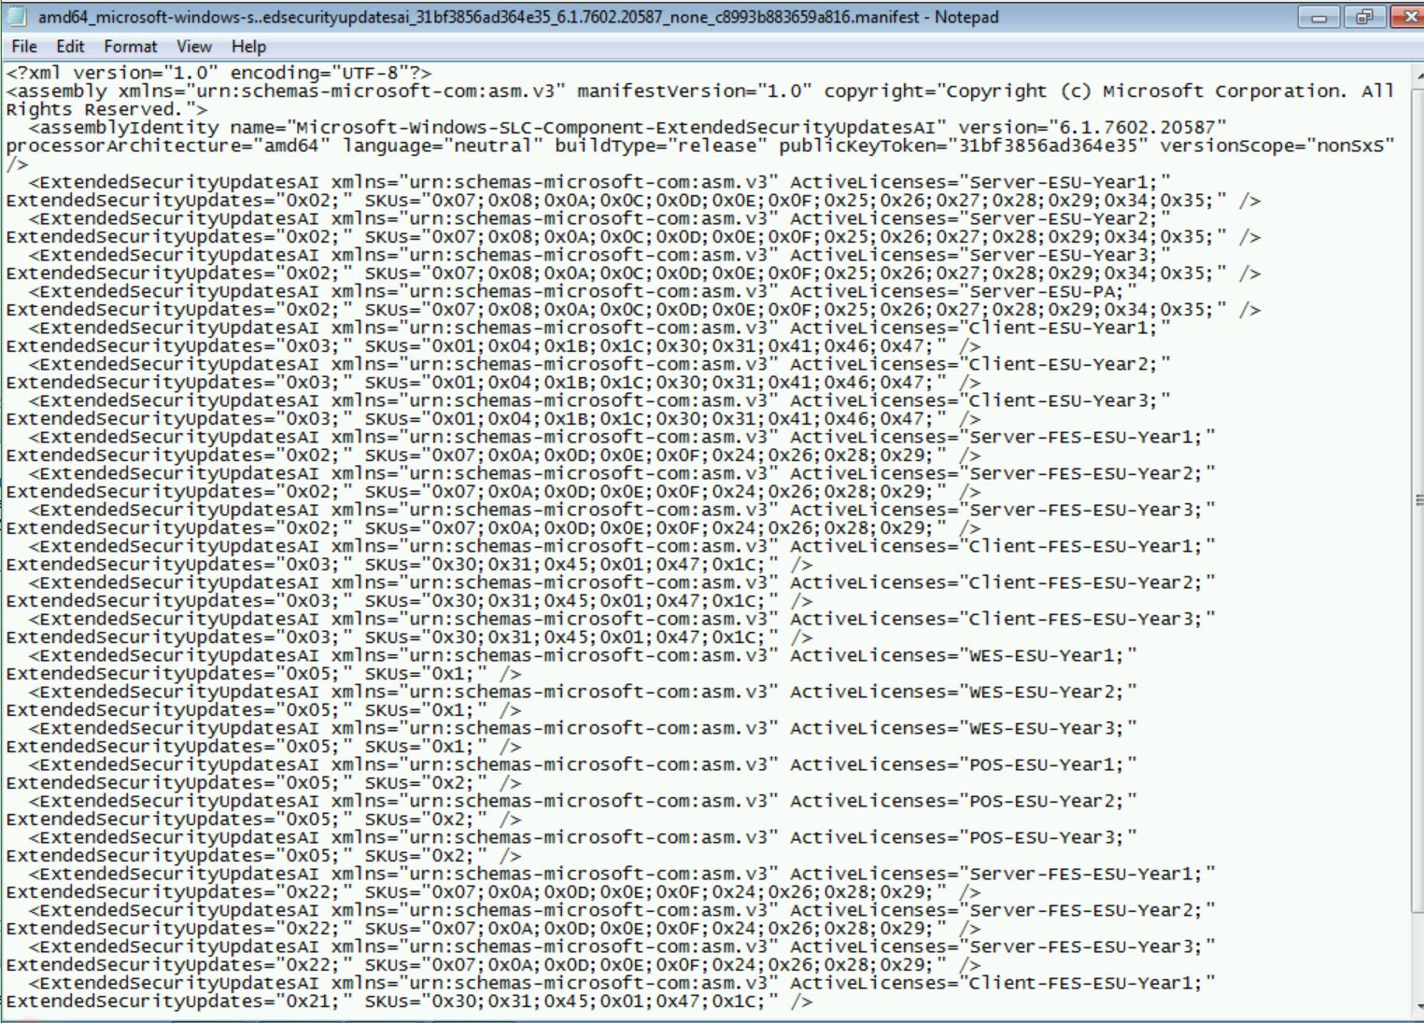Click ActiveLicenses value 'Client-ESU-Year1;'
Image resolution: width=1424 pixels, height=1023 pixels.
click(1064, 328)
